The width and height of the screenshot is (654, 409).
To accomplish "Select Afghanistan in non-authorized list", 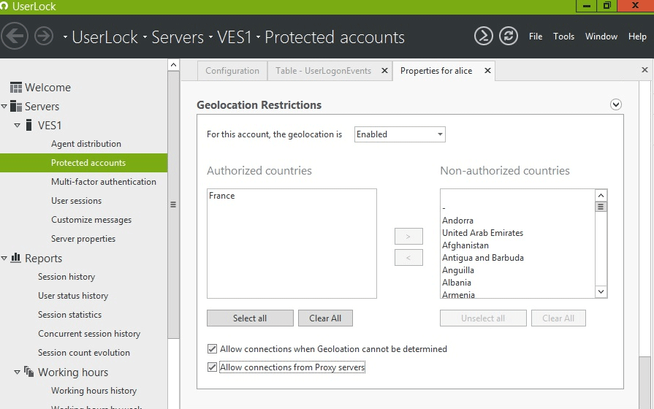I will pos(465,245).
